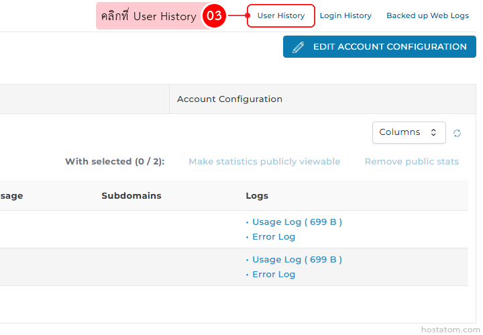
Task: Switch to the Account Configuration tab
Action: pyautogui.click(x=229, y=99)
